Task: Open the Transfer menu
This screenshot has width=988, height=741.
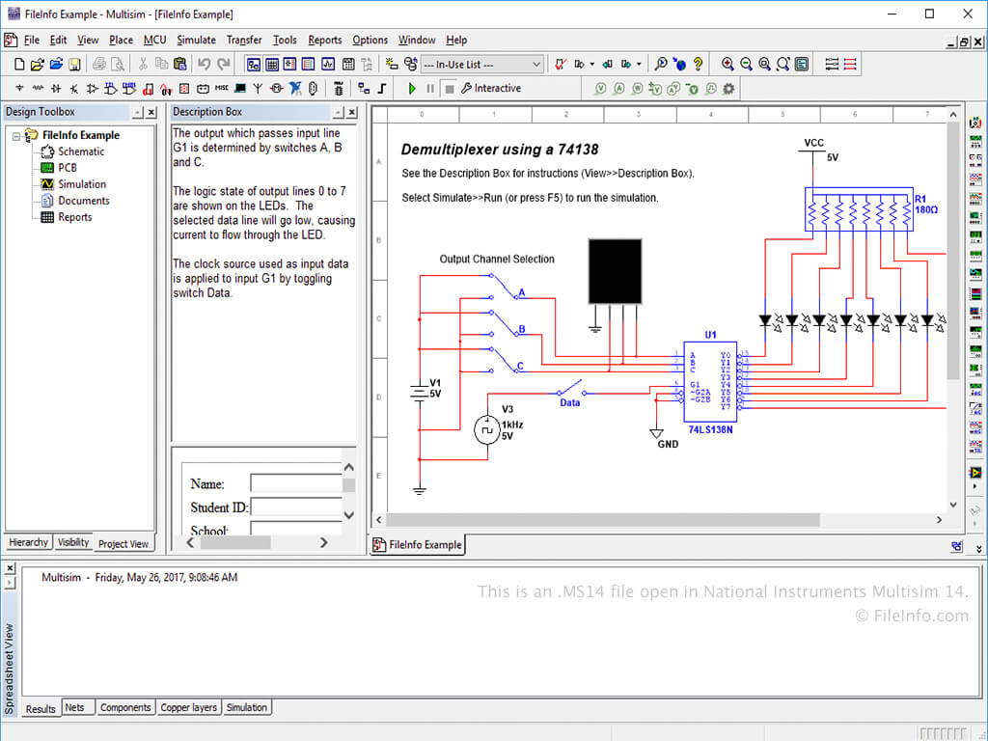Action: pos(244,41)
